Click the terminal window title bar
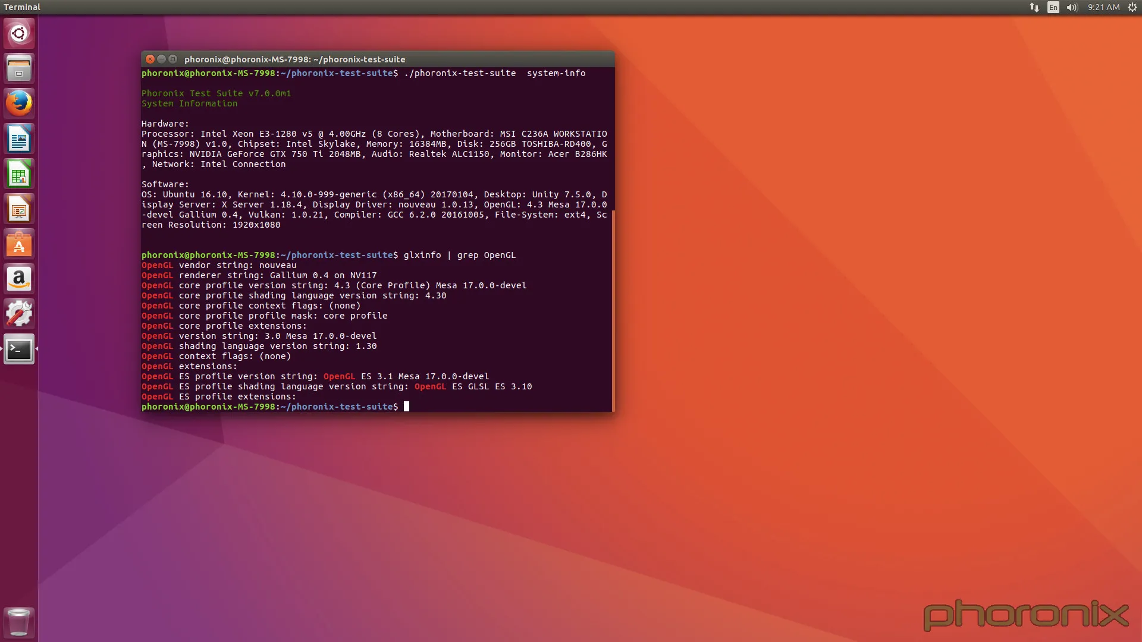Image resolution: width=1142 pixels, height=642 pixels. click(x=378, y=59)
